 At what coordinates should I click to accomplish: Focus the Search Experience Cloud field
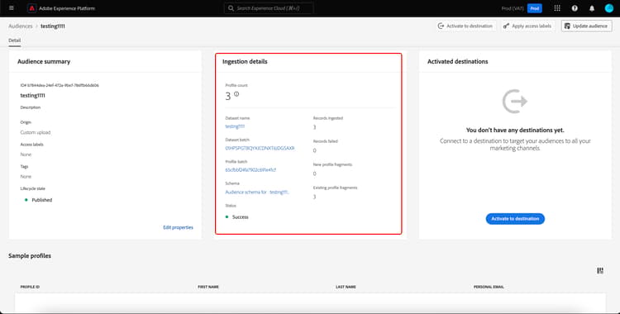point(269,8)
